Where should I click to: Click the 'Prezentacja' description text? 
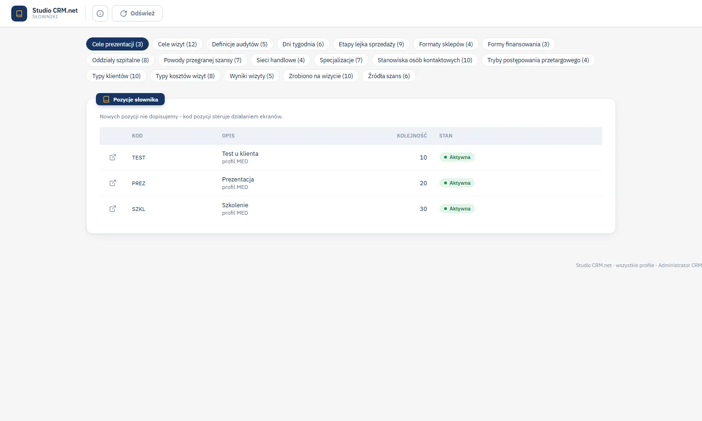[x=238, y=179]
